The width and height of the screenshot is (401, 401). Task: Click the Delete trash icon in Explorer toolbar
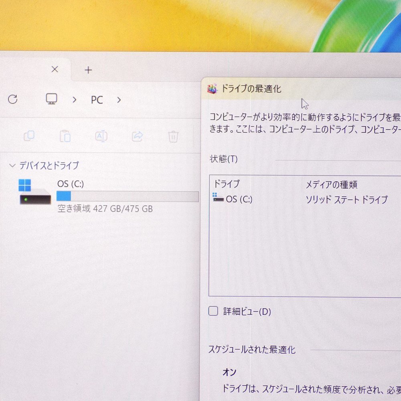(x=173, y=136)
